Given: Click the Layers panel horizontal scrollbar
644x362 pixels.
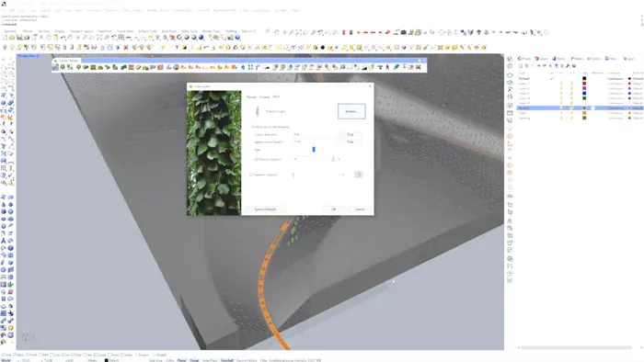Looking at the screenshot, I should coord(576,347).
